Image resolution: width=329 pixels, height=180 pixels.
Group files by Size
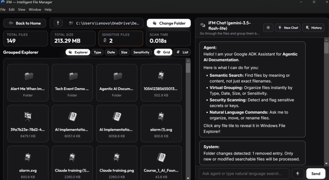pyautogui.click(x=124, y=52)
